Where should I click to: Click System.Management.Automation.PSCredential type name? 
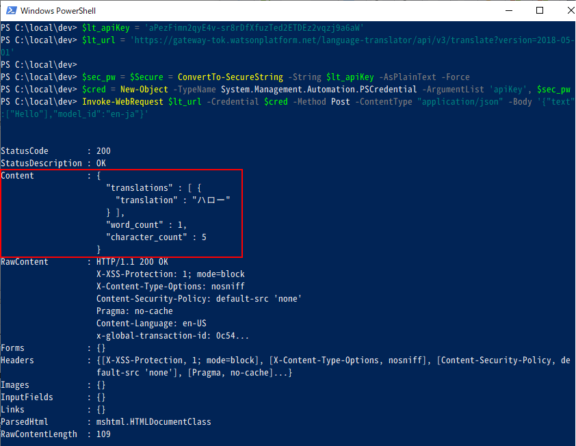319,90
